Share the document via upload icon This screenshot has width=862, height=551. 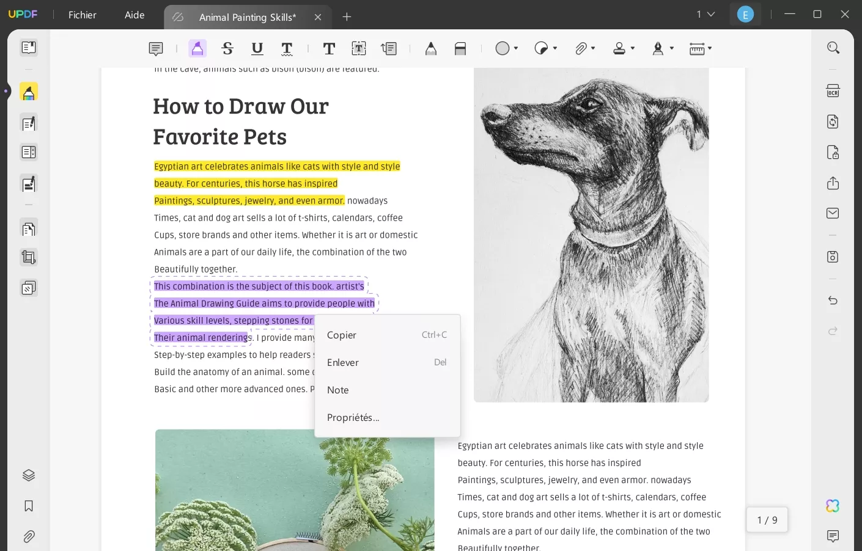pyautogui.click(x=833, y=183)
